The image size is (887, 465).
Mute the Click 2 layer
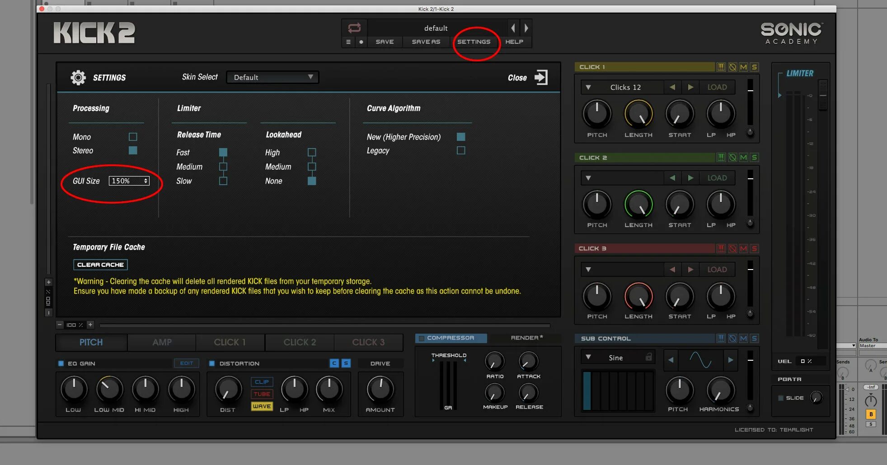(743, 158)
